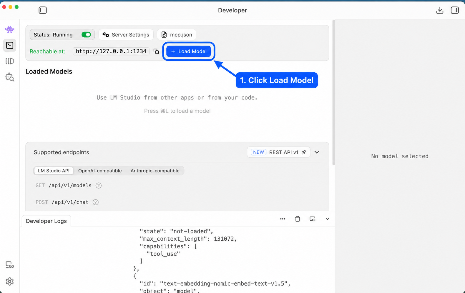465x293 pixels.
Task: Click 'Press ⌘L to load a model' hint
Action: tap(177, 111)
